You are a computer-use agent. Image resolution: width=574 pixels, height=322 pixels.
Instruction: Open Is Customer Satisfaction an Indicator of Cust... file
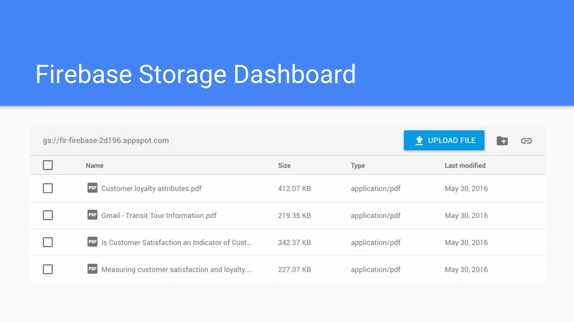(176, 243)
